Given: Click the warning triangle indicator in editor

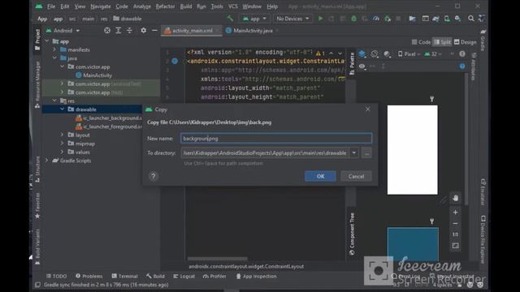Looking at the screenshot, I should tap(318, 54).
